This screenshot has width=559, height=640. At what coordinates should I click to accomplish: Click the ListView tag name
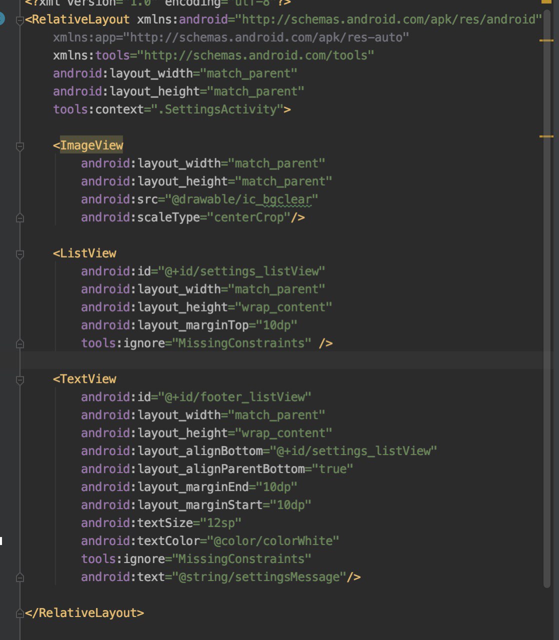pos(88,253)
